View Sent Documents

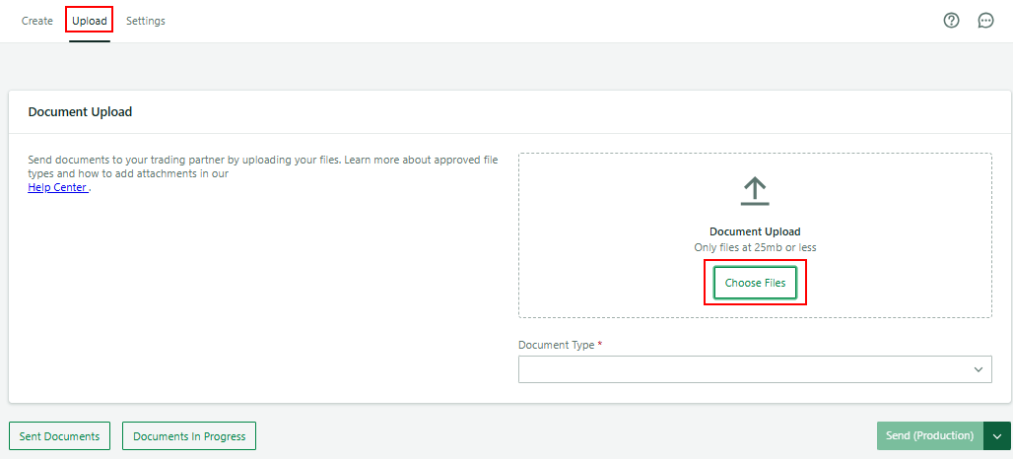(x=59, y=436)
